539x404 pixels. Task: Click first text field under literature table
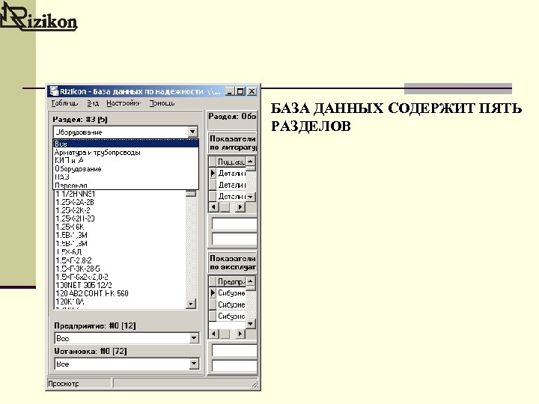[x=234, y=224]
